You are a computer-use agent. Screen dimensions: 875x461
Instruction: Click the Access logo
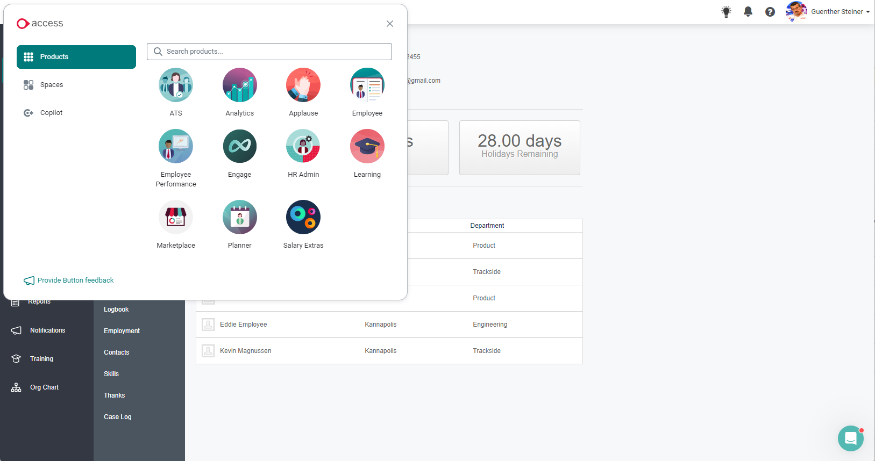[40, 23]
